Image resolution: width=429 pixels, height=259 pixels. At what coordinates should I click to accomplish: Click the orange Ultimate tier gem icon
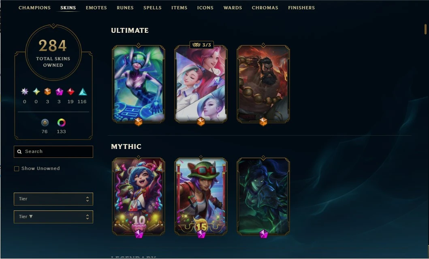pos(48,92)
